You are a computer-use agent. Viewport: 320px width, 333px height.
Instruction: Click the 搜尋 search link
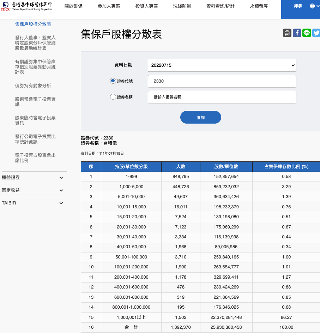(x=298, y=6)
